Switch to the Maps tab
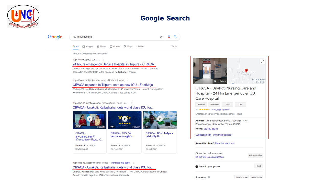Screen dimensions: 326x184 [x=128, y=47]
